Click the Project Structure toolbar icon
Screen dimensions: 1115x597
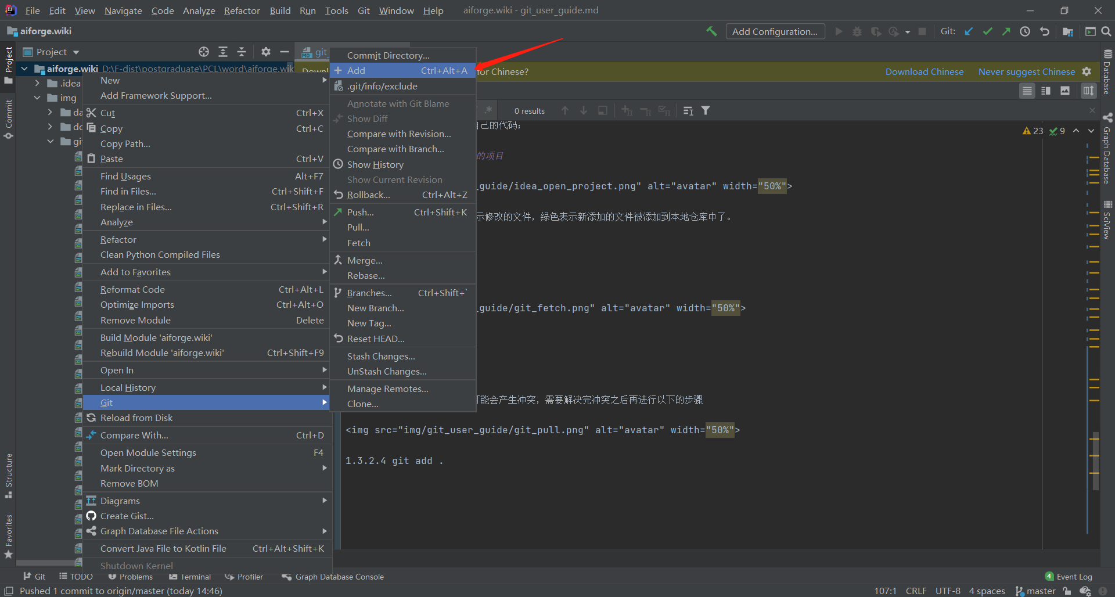(x=1067, y=31)
